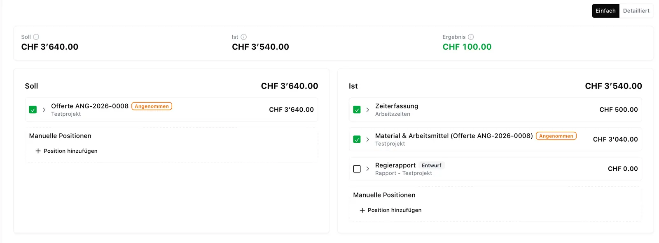659x243 pixels.
Task: Click the Angenommen badge on Material row
Action: (556, 136)
